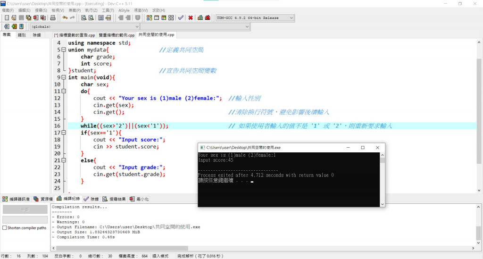Click the New file toolbar icon
The image size is (483, 259).
pyautogui.click(x=7, y=18)
